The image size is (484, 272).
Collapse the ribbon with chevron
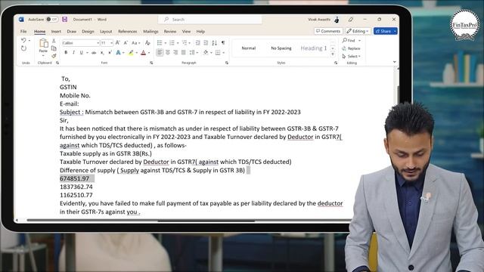click(394, 62)
